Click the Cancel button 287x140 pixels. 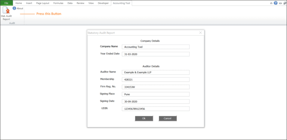(x=168, y=118)
